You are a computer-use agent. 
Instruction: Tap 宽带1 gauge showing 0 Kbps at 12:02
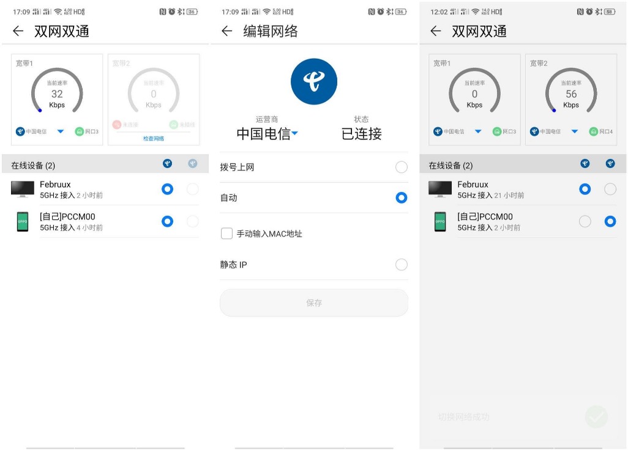click(474, 91)
